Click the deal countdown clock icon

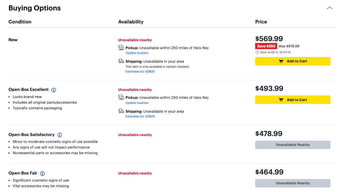[x=257, y=52]
